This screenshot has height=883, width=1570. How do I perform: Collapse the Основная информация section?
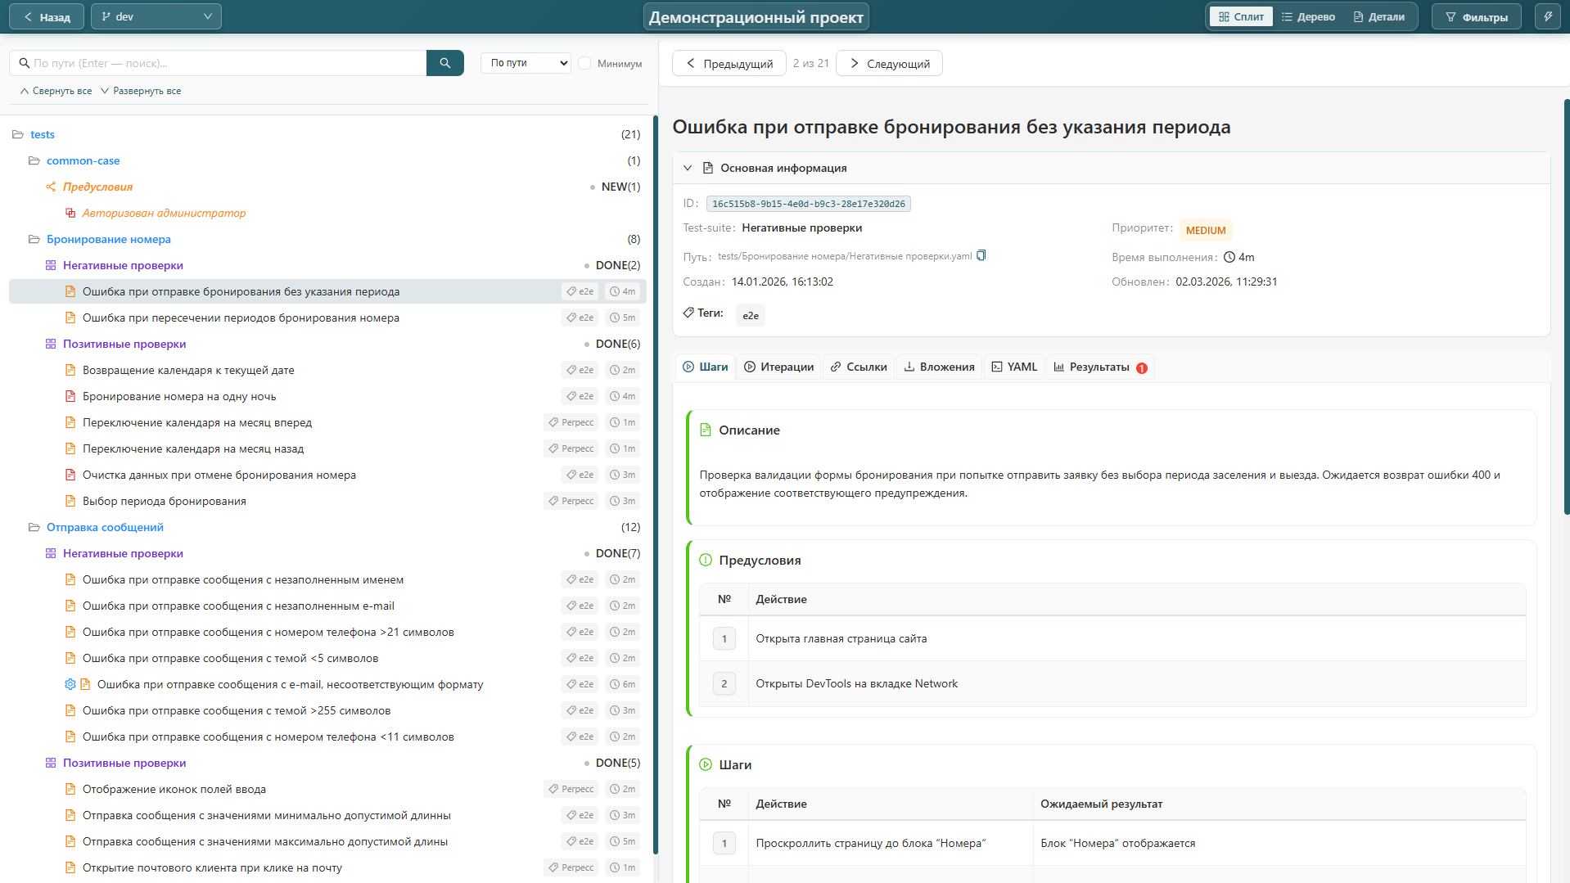point(688,168)
